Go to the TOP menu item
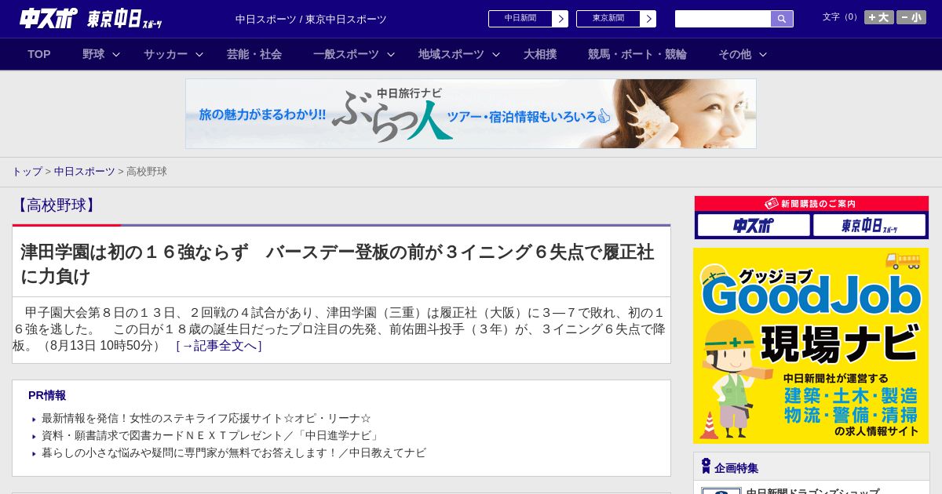This screenshot has height=494, width=942. coord(39,54)
